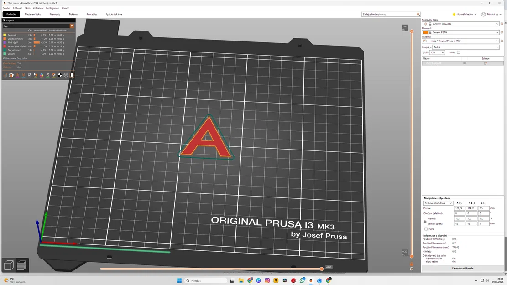Switch to sliced layers preview icon

[x=21, y=265]
